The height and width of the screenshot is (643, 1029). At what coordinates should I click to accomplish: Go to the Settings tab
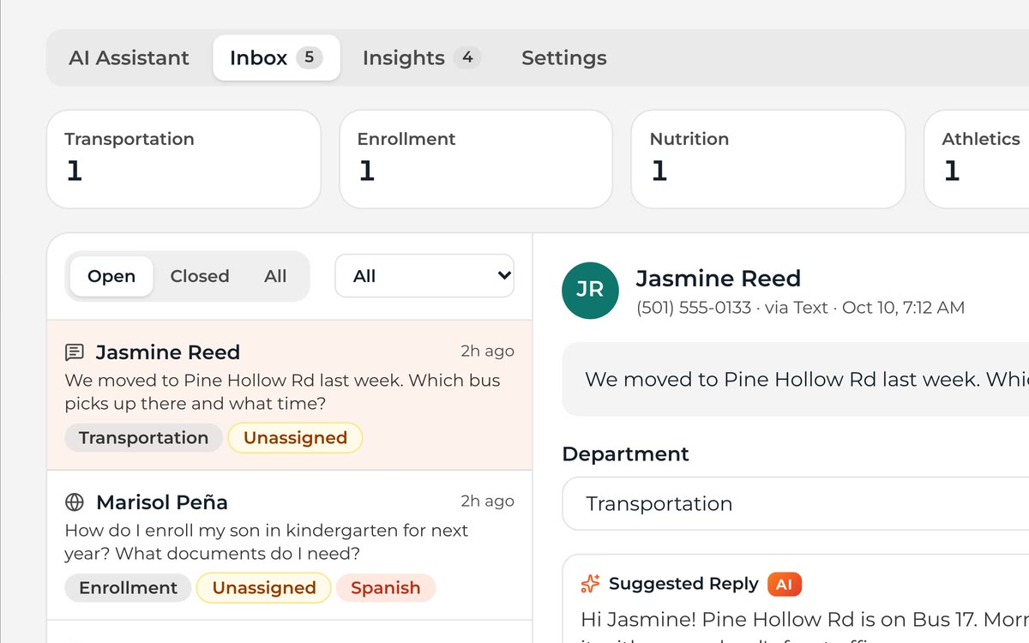click(x=564, y=57)
